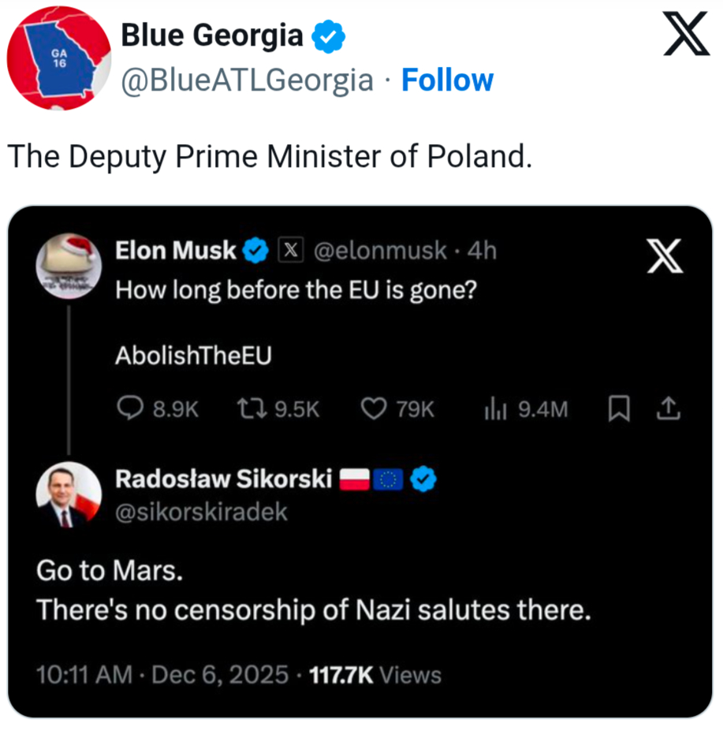Open the @BlueATLGeorgia handle

[247, 80]
